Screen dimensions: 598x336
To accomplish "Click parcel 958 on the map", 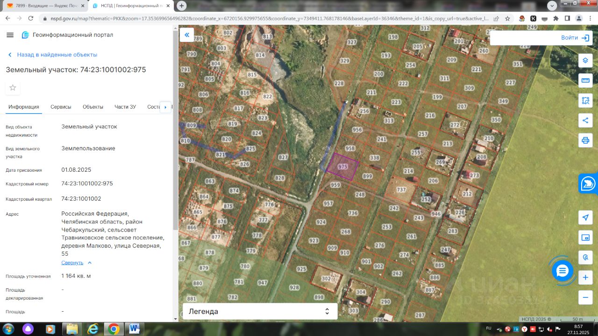I will point(350,148).
